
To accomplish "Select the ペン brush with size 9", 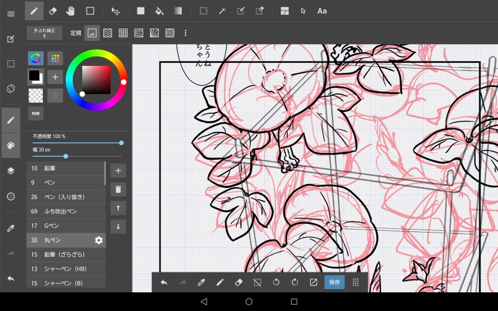I will pos(66,183).
